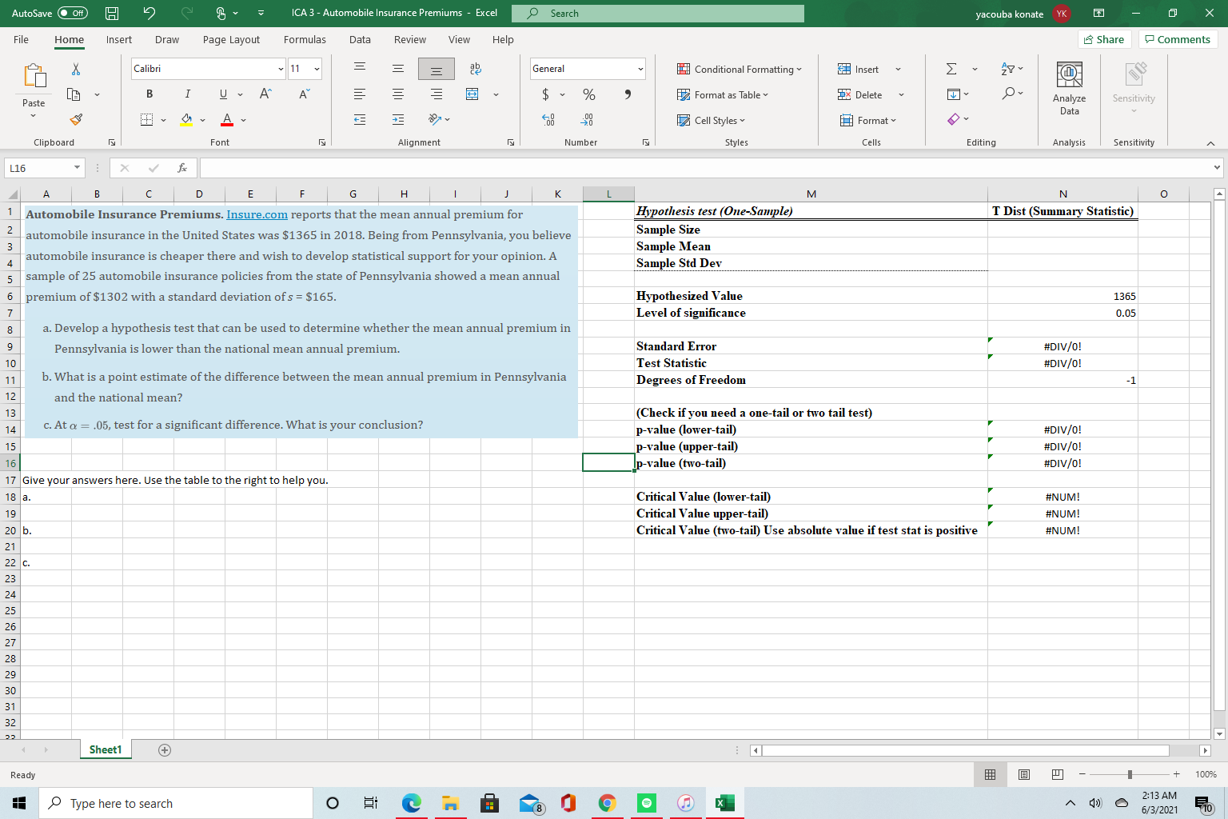This screenshot has width=1228, height=819.
Task: Toggle the AutoSave switch
Action: (x=73, y=14)
